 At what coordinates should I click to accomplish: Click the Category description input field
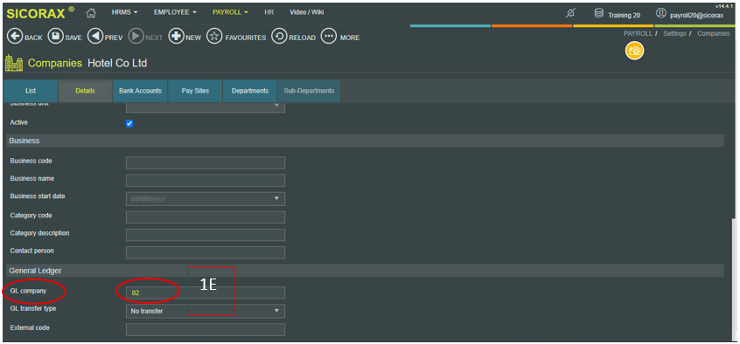click(206, 235)
